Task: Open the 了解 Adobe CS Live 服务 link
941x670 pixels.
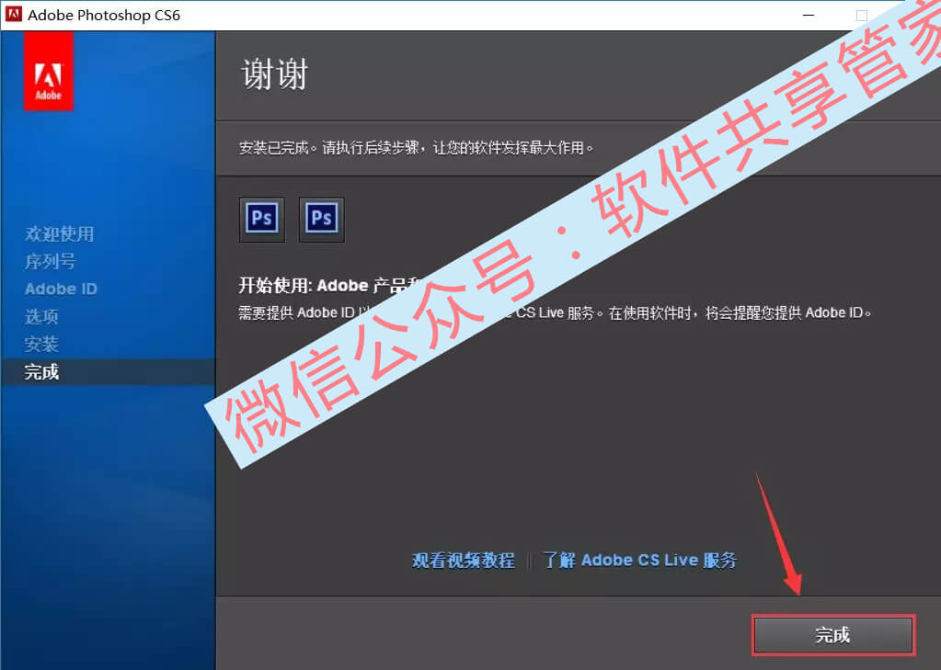Action: coord(639,561)
